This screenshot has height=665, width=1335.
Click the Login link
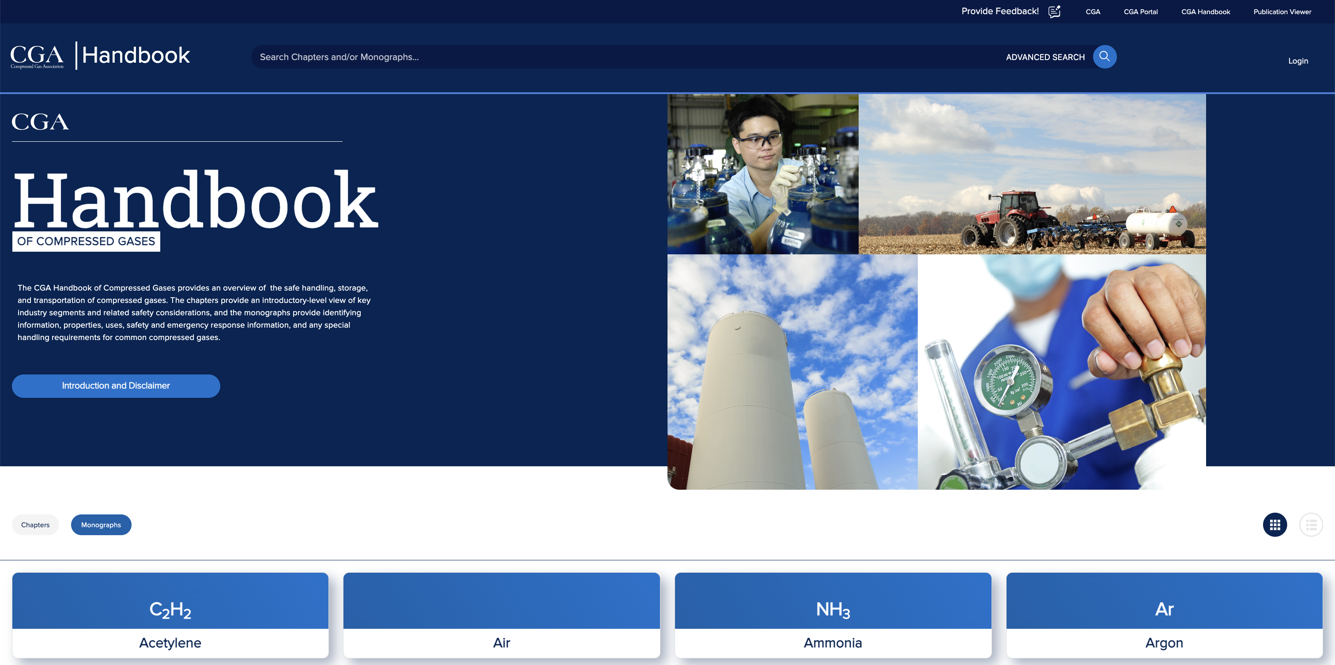click(1297, 60)
